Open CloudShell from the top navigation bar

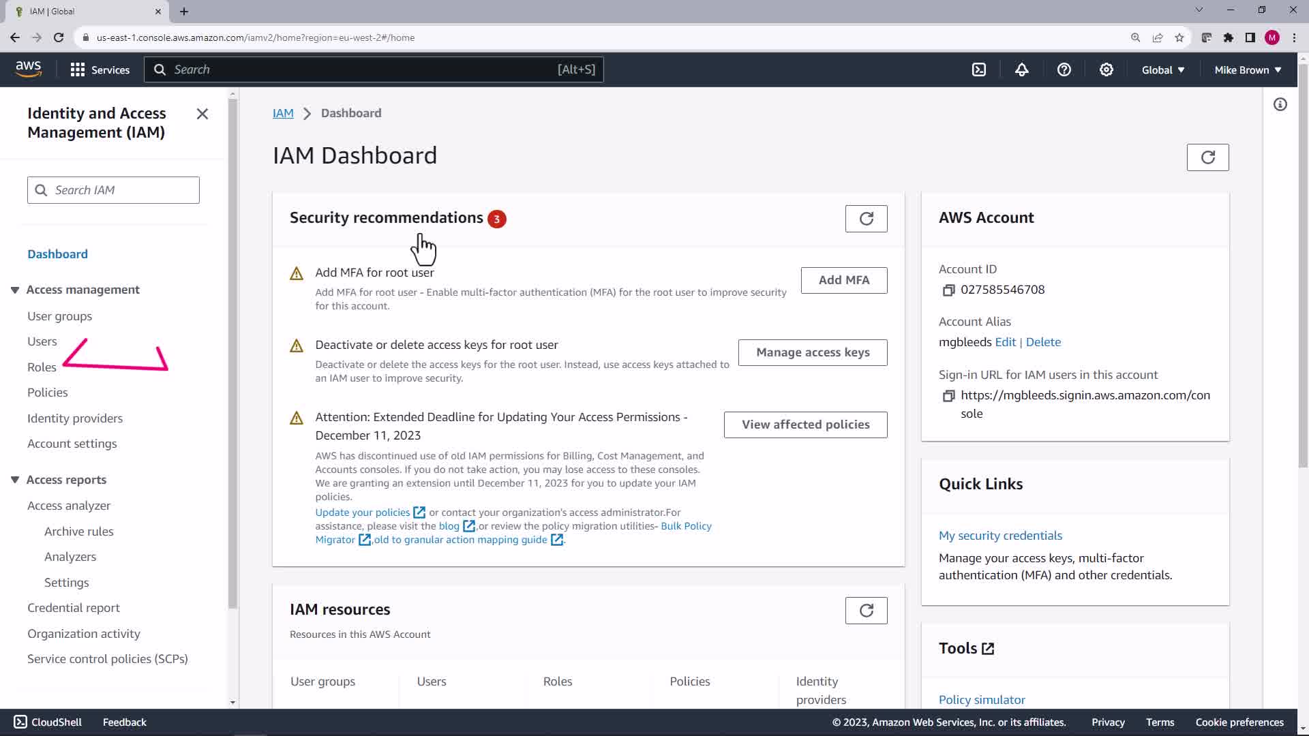tap(979, 70)
